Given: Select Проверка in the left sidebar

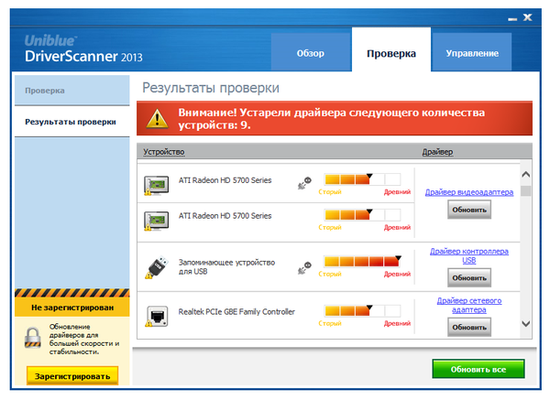Looking at the screenshot, I should tap(71, 91).
